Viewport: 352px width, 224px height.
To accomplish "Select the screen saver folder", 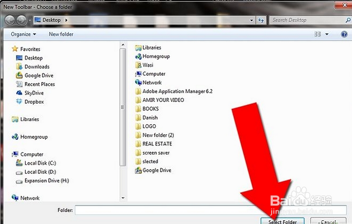I will tap(152, 153).
